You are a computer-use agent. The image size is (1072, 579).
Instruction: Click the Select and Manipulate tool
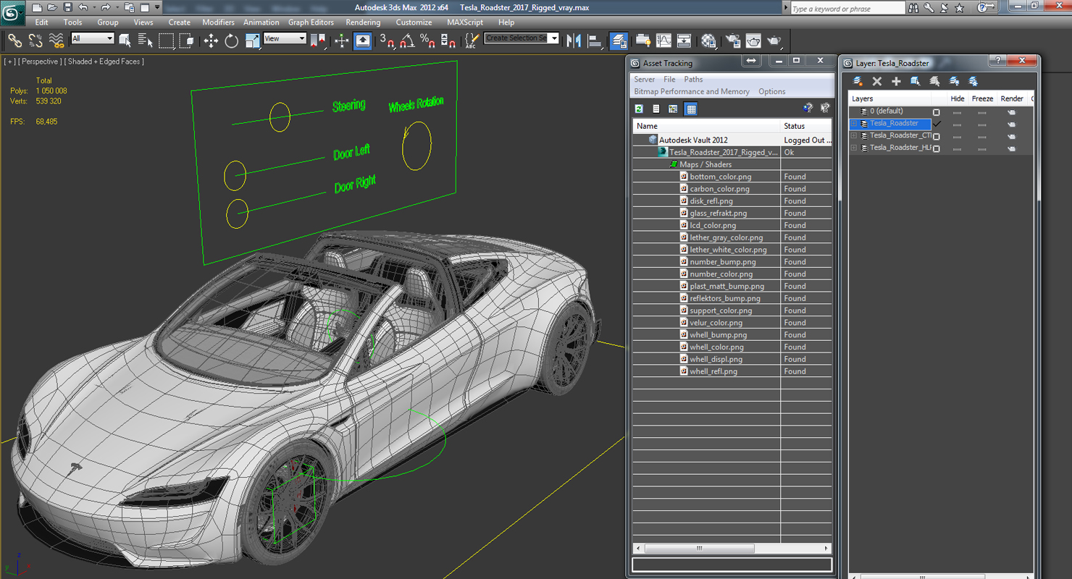click(342, 41)
